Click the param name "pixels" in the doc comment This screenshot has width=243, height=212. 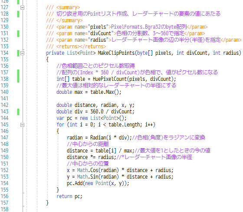pyautogui.click(x=98, y=27)
